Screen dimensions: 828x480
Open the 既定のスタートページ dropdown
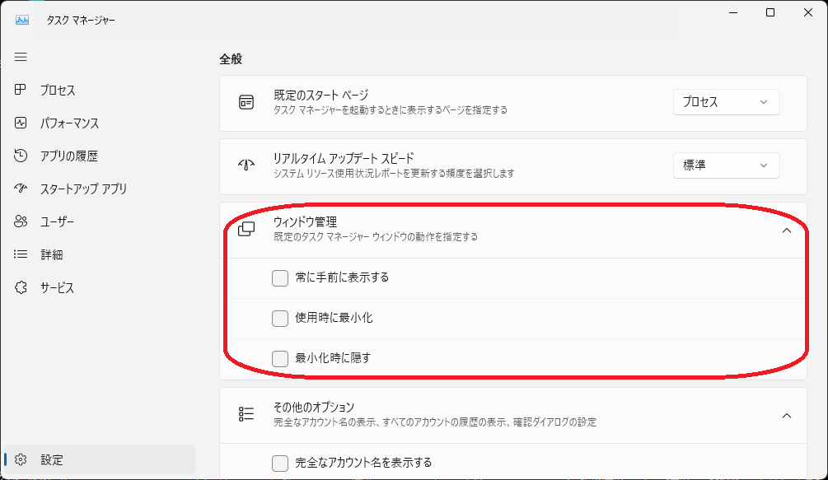click(726, 102)
